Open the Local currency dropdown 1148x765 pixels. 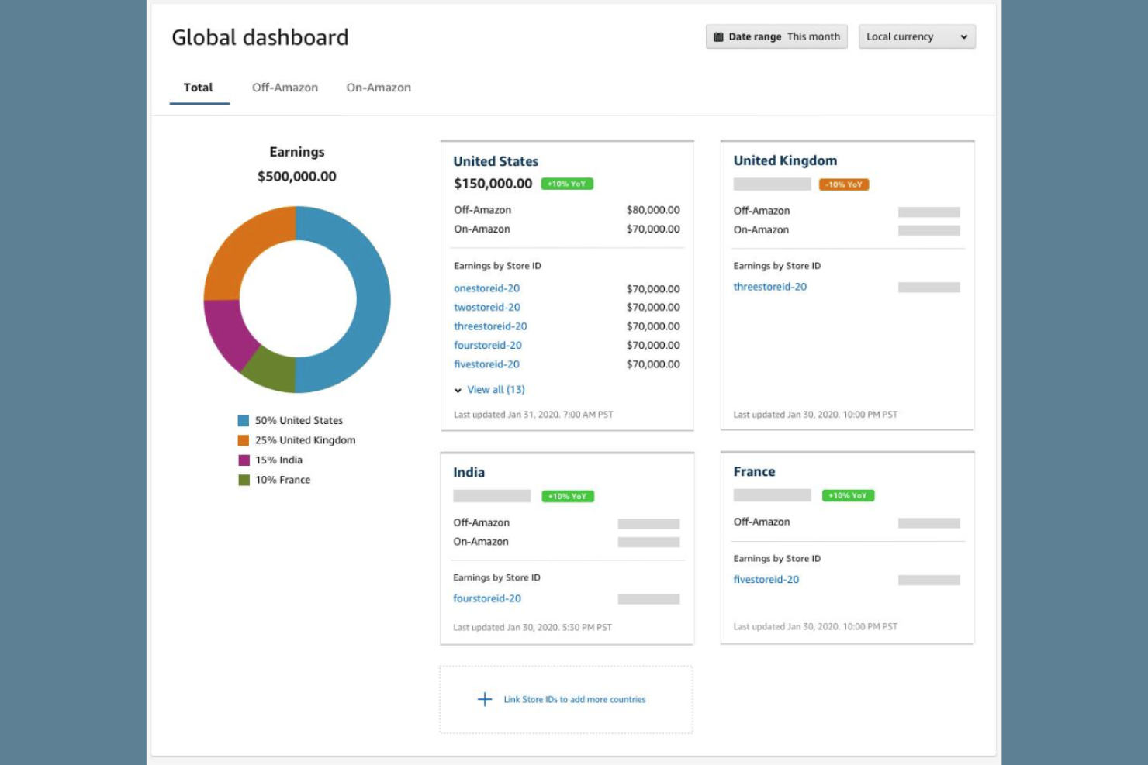[917, 36]
